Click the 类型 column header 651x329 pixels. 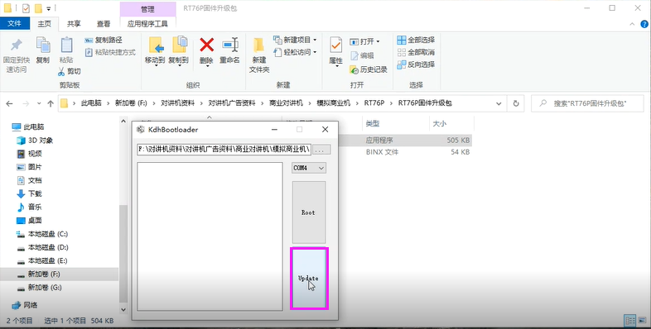tap(373, 123)
